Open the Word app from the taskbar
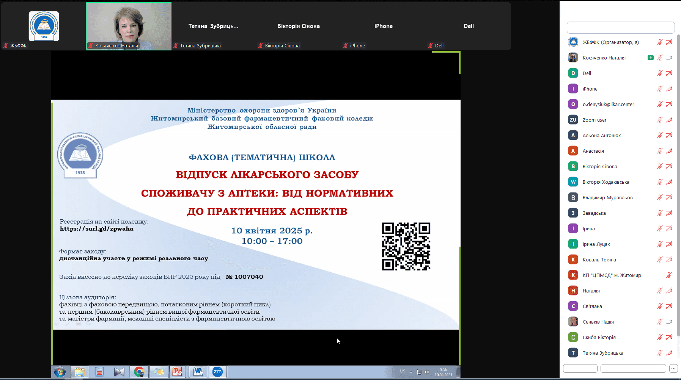The height and width of the screenshot is (380, 681). (198, 372)
